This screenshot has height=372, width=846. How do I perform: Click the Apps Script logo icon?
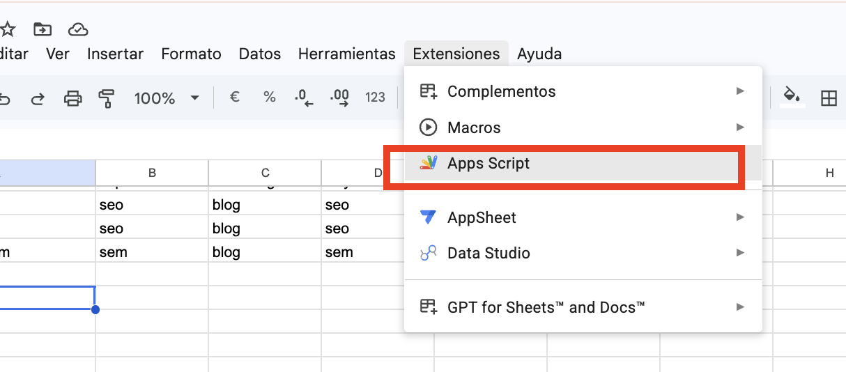point(428,164)
